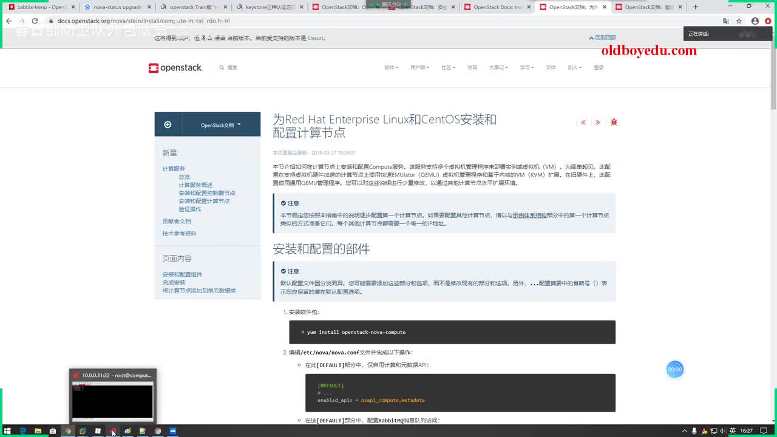Image resolution: width=777 pixels, height=437 pixels.
Task: Open the OpenStack文档 sidebar dropdown
Action: coord(221,125)
